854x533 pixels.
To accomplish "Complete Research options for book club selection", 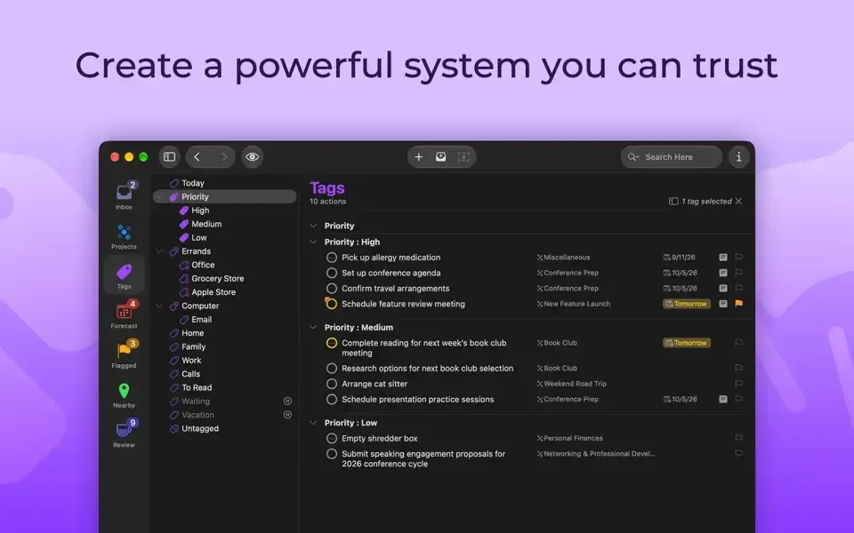I will point(332,368).
